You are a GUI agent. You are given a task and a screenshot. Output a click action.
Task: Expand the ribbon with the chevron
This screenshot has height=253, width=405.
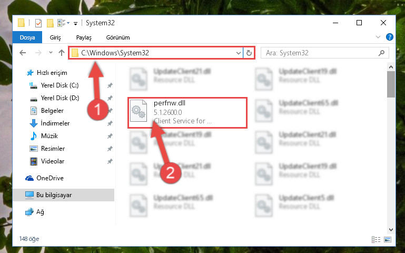click(x=378, y=37)
